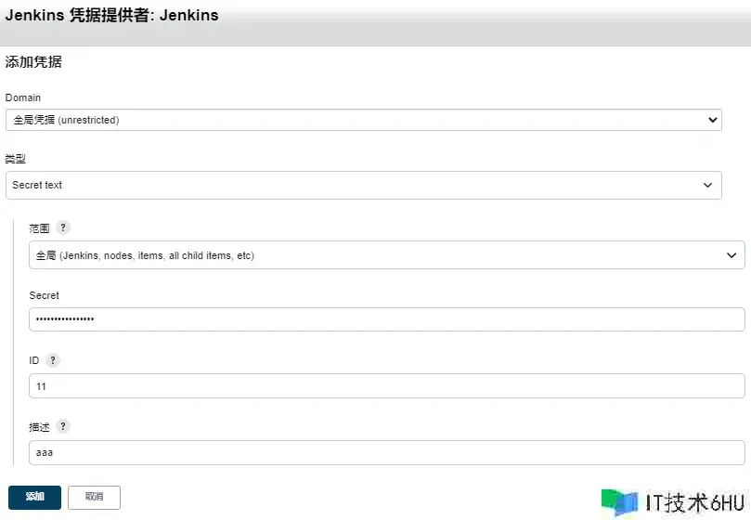Click the 添加凭据 section heading
Viewport: 751px width, 520px height.
(x=33, y=62)
